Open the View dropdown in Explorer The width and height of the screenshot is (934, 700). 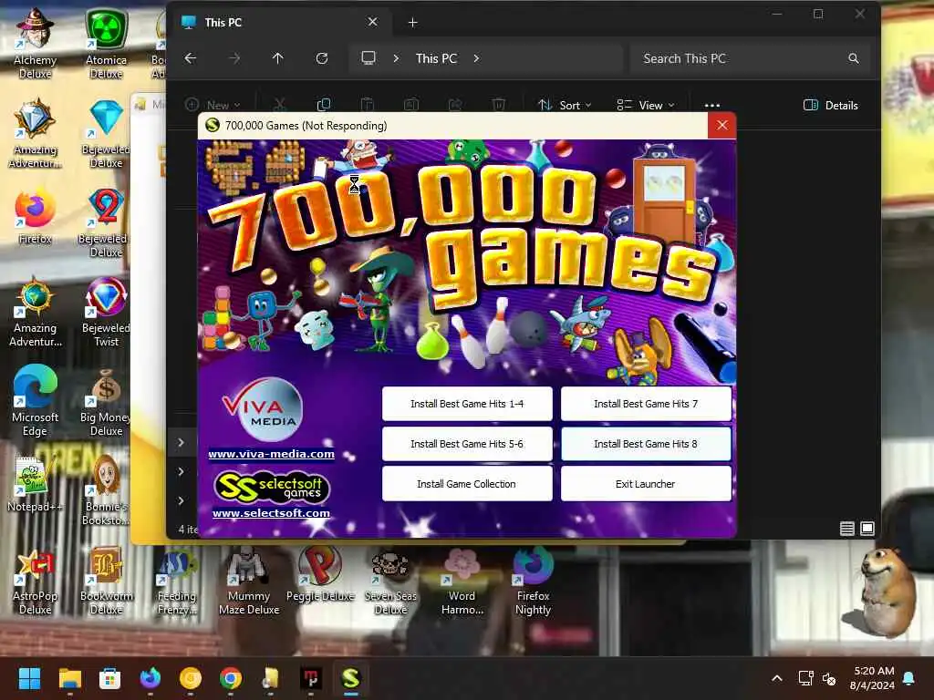coord(646,106)
